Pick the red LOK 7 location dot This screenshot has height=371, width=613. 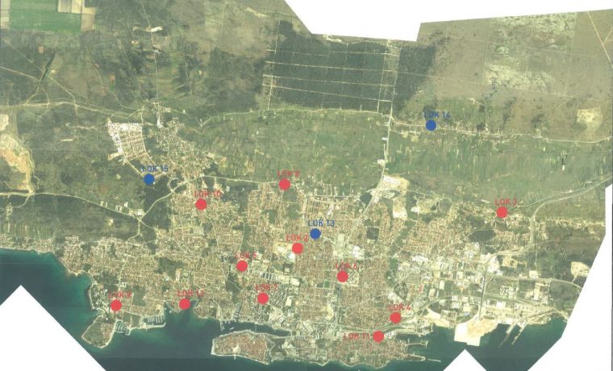[x=263, y=298]
